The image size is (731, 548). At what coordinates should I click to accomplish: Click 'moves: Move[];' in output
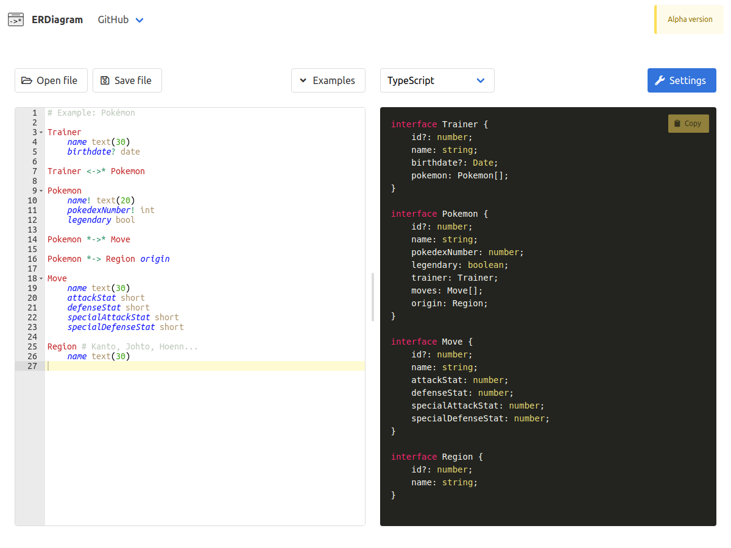pos(447,290)
